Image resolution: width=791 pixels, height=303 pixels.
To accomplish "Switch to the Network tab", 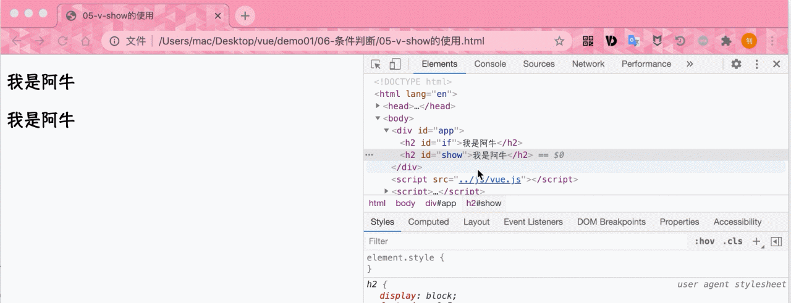I will [x=588, y=64].
